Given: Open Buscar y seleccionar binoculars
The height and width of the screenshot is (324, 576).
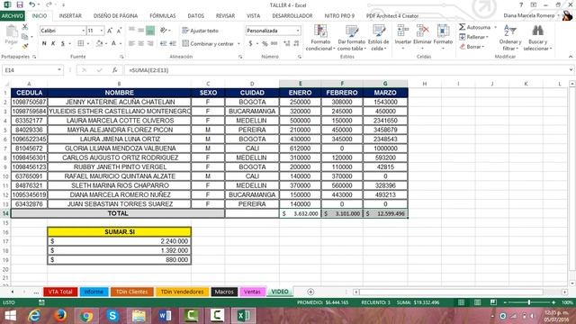Looking at the screenshot, I should point(537,38).
